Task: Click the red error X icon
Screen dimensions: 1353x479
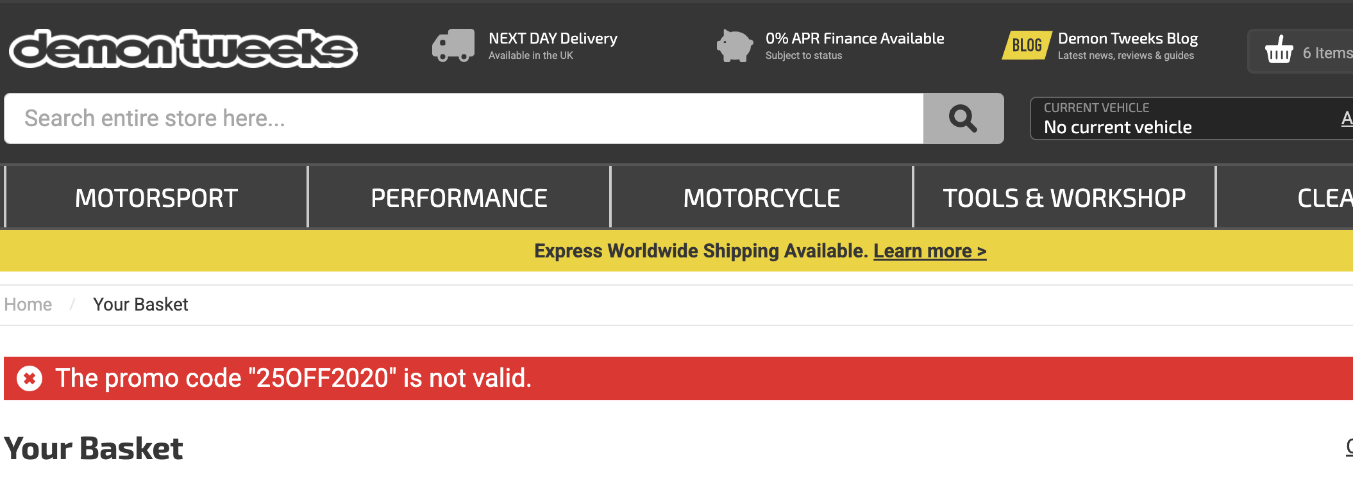Action: click(29, 378)
